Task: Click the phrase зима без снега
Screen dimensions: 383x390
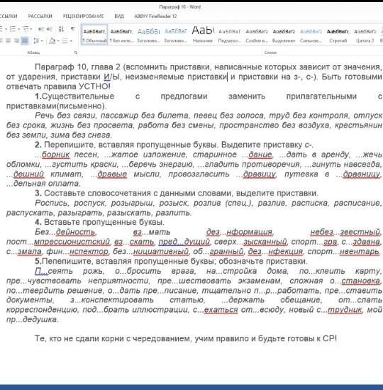Action: click(81, 135)
